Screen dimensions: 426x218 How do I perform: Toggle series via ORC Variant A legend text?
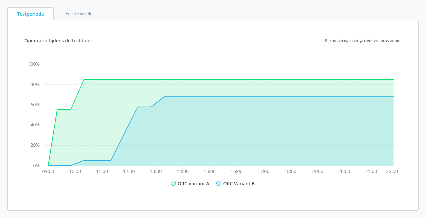193,183
